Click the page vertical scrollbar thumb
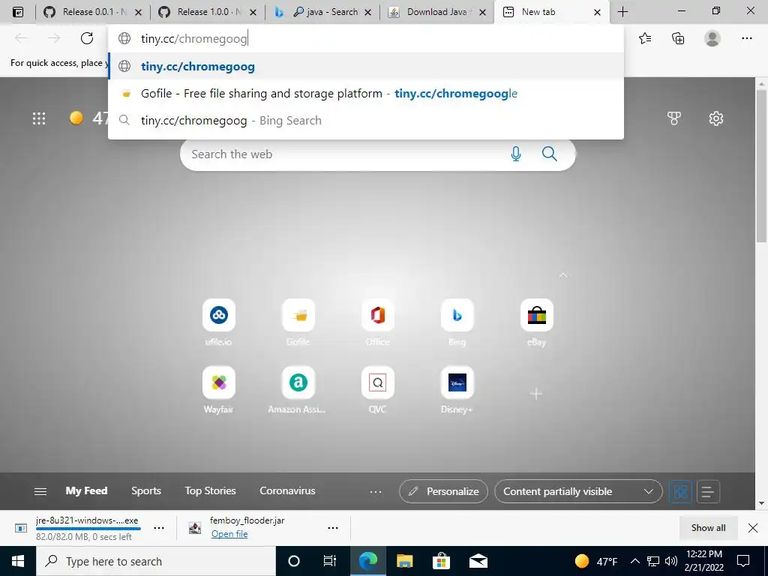Viewport: 768px width, 576px height. [761, 166]
